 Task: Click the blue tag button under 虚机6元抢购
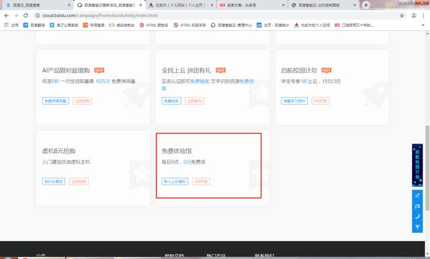[54, 182]
